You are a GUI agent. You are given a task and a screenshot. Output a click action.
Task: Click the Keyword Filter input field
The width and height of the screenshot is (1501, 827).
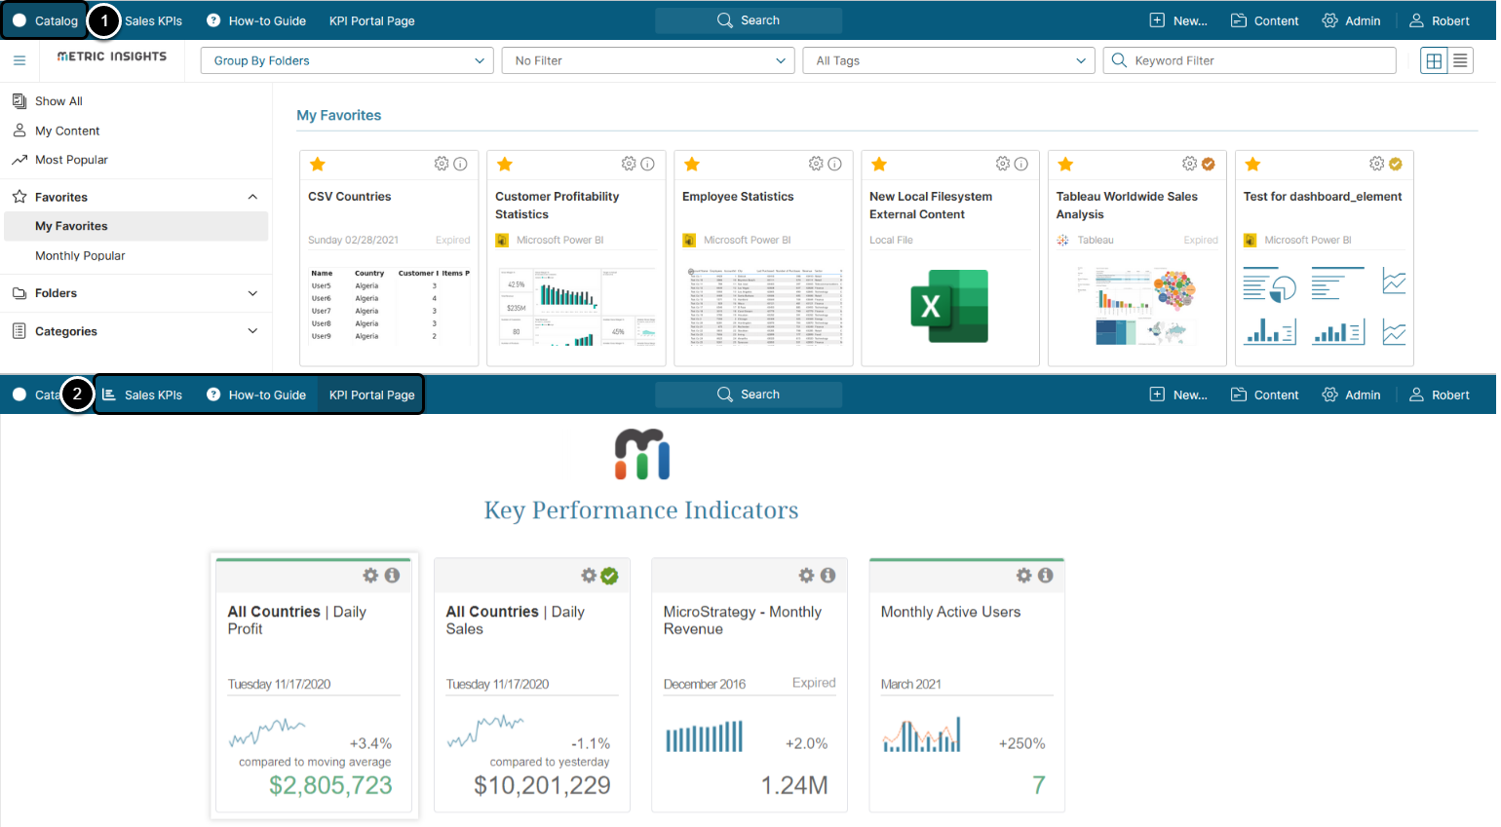tap(1257, 60)
